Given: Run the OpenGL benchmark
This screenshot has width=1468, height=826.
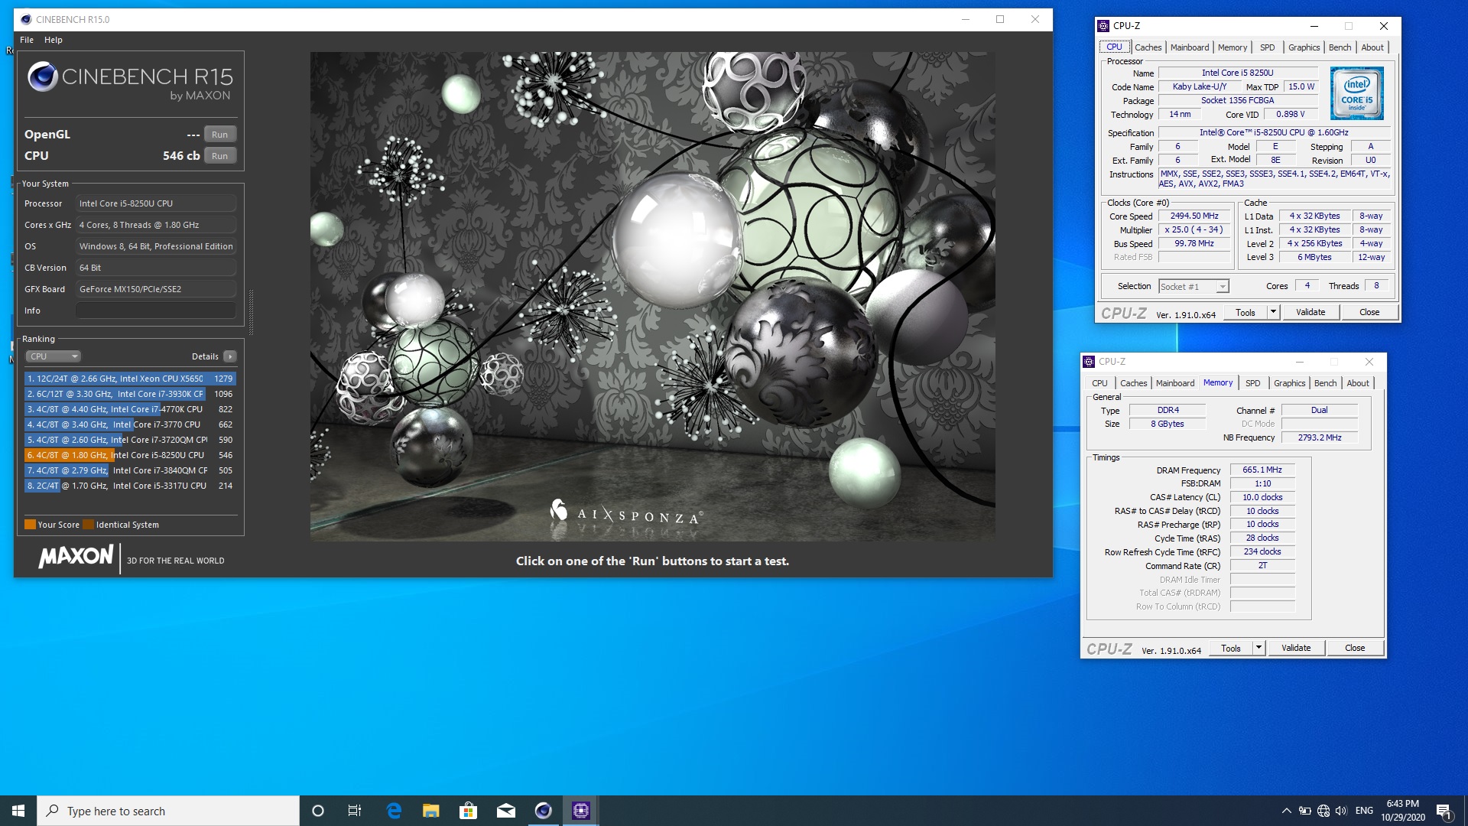Looking at the screenshot, I should 220,135.
